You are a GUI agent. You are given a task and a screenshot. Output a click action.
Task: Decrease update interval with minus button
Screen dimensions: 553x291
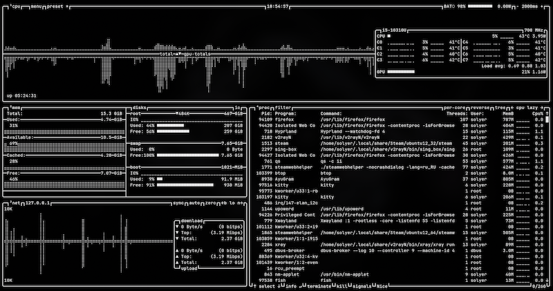point(516,6)
